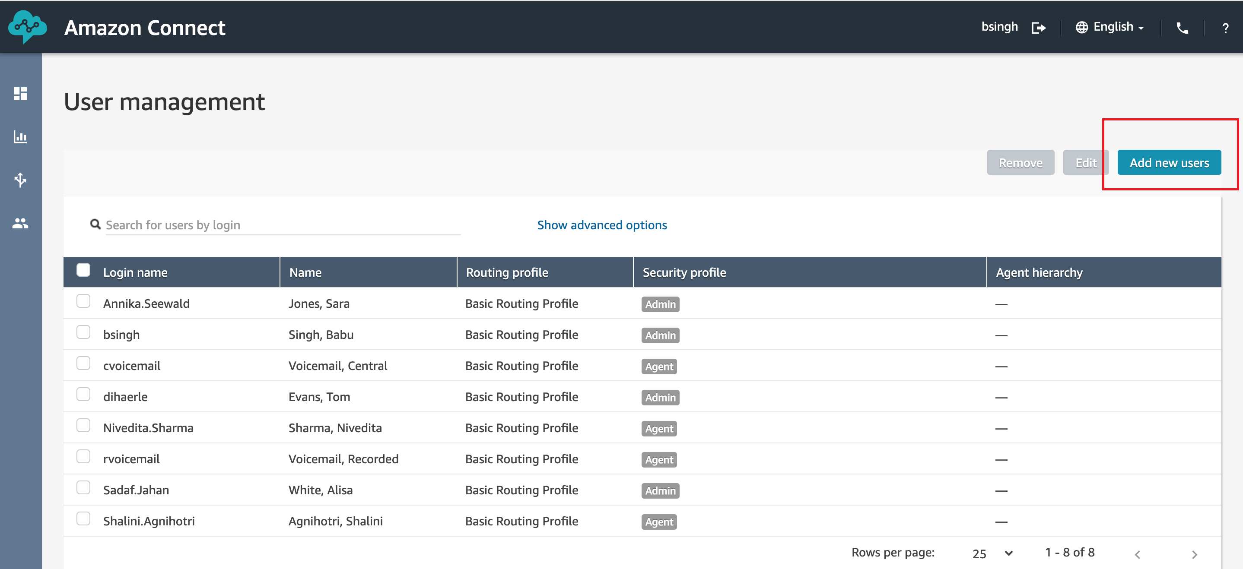The height and width of the screenshot is (569, 1243).
Task: Check the box for dihaerle
Action: (x=83, y=395)
